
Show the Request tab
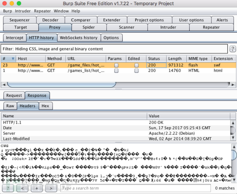click(x=14, y=96)
